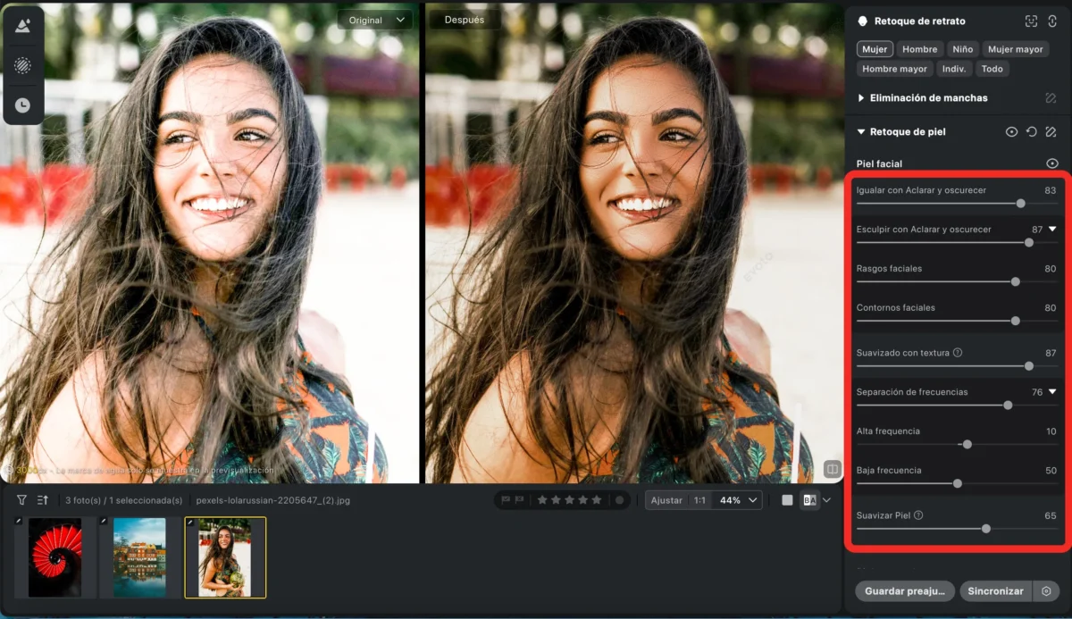Click the file name pexels-lolarussian-2205647_(2).jpg

273,500
